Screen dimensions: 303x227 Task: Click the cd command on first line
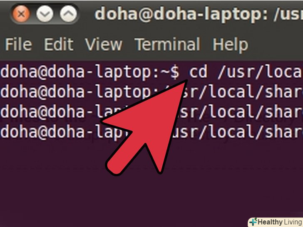(x=198, y=72)
